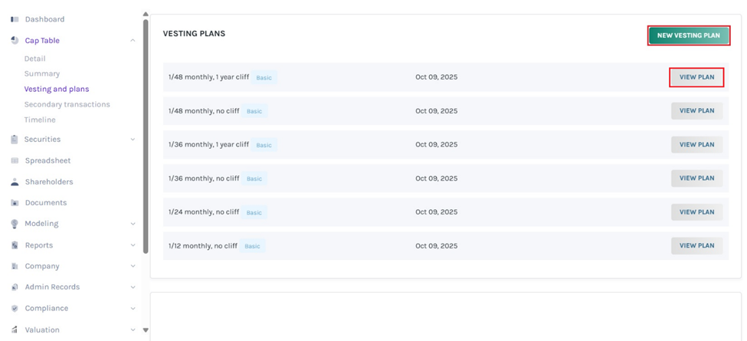The image size is (747, 341).
Task: Click Basic tag on 1/24 monthly plan
Action: pos(254,212)
